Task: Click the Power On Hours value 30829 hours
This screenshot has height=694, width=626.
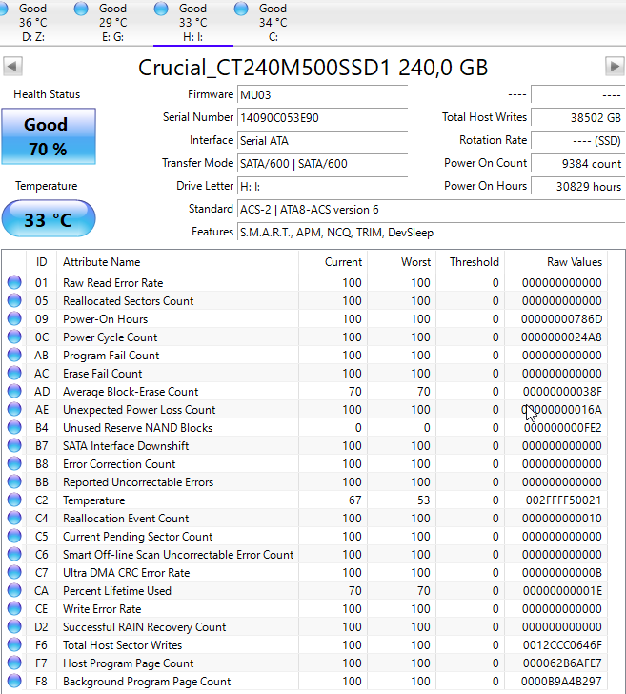Action: point(577,187)
